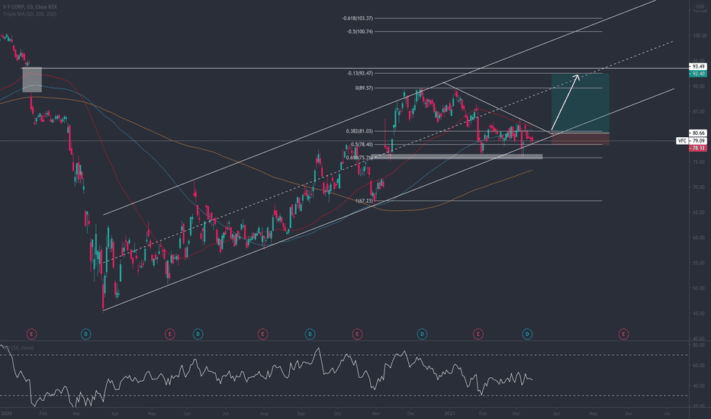Click the -0.5(100.74) Fibonacci label
This screenshot has height=419, width=711.
click(x=360, y=32)
